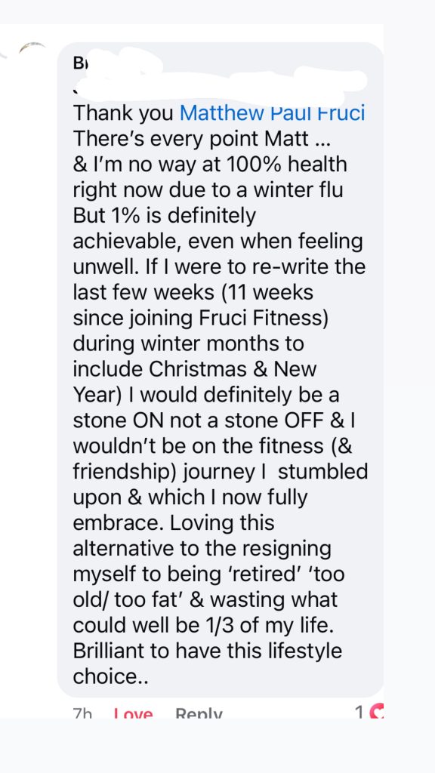Reply to this comment

tap(199, 713)
